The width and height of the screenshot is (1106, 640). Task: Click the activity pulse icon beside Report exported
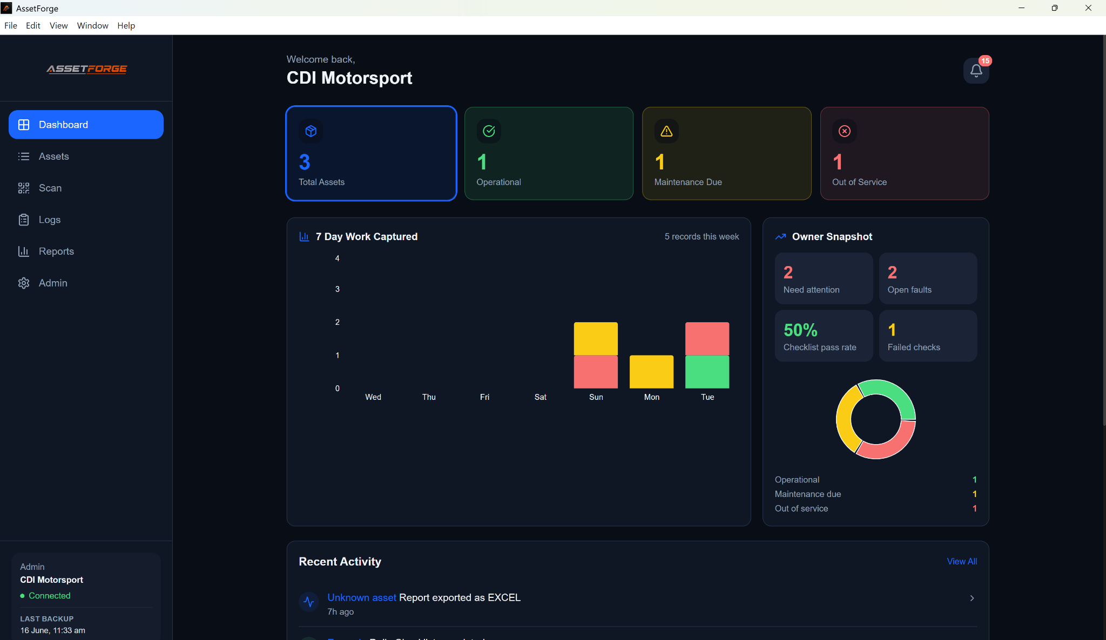tap(309, 602)
